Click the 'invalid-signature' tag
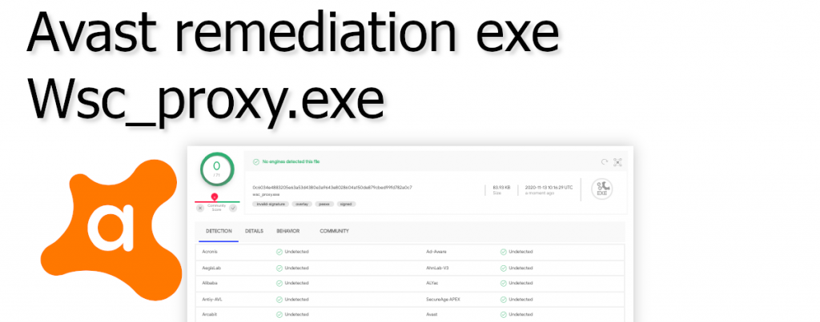 pyautogui.click(x=271, y=204)
